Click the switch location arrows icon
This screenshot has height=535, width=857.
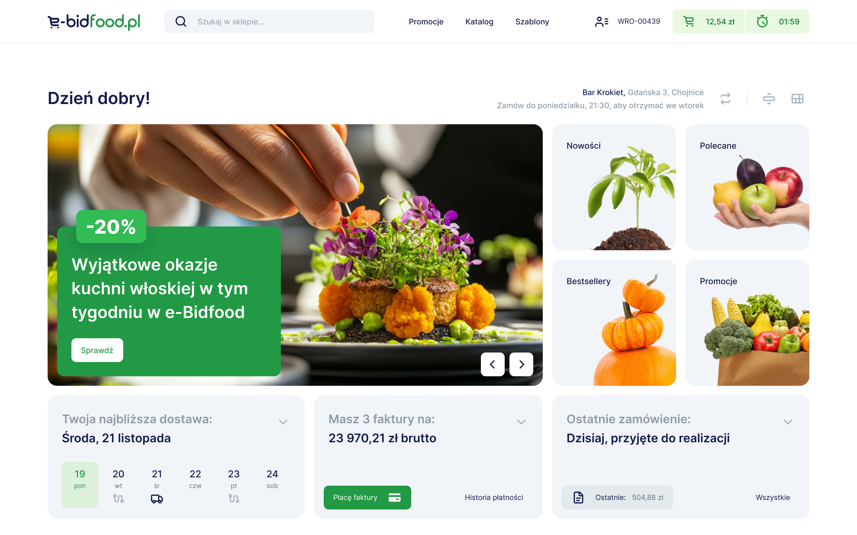click(x=725, y=99)
